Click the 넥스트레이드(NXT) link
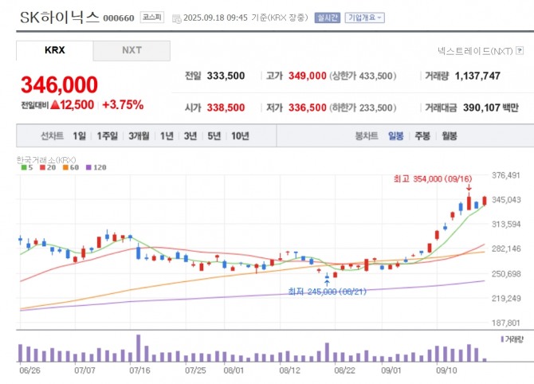Image resolution: width=534 pixels, height=384 pixels. 475,51
